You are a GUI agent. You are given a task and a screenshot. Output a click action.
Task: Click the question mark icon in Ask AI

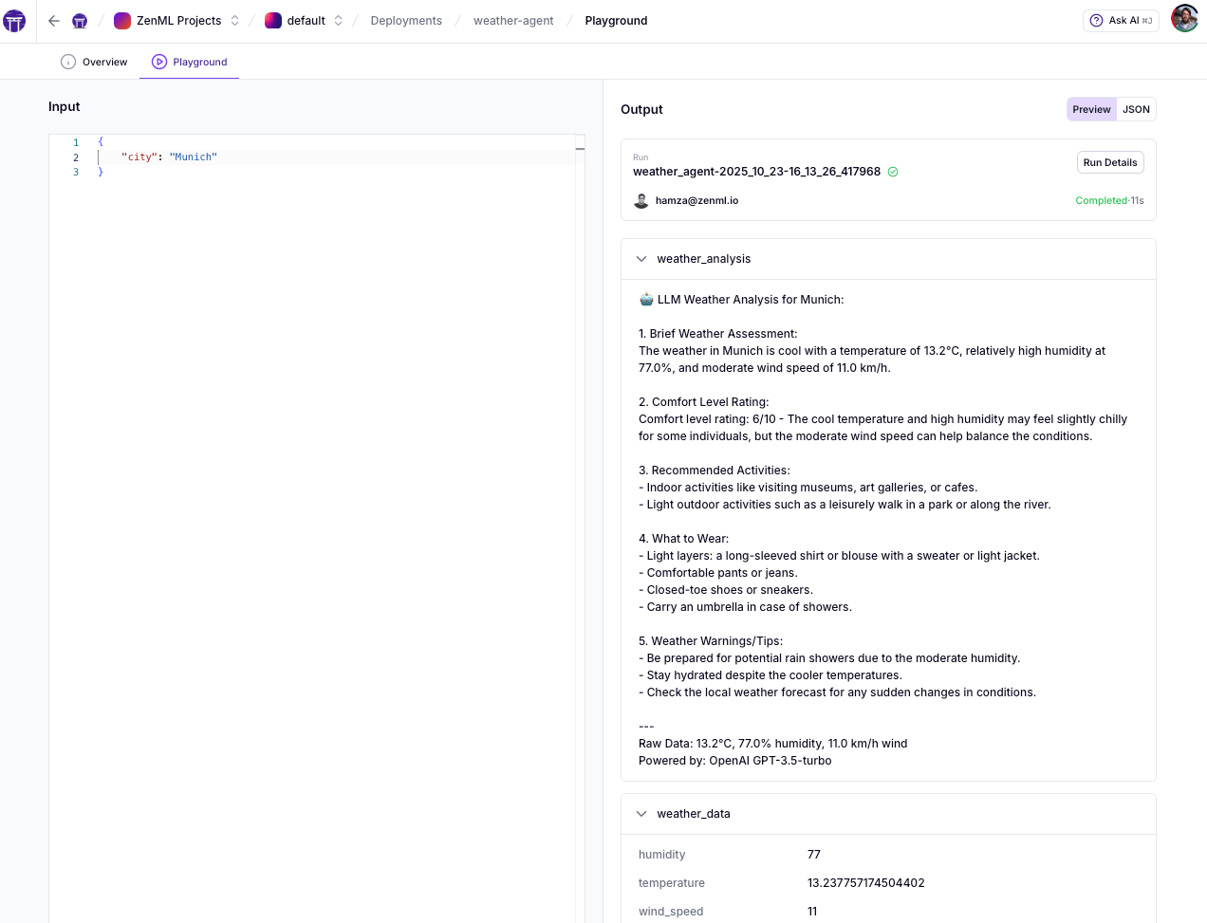pyautogui.click(x=1097, y=20)
